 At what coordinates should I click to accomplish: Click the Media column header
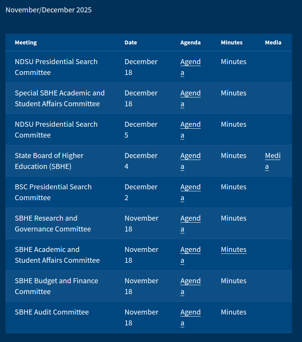pyautogui.click(x=273, y=43)
